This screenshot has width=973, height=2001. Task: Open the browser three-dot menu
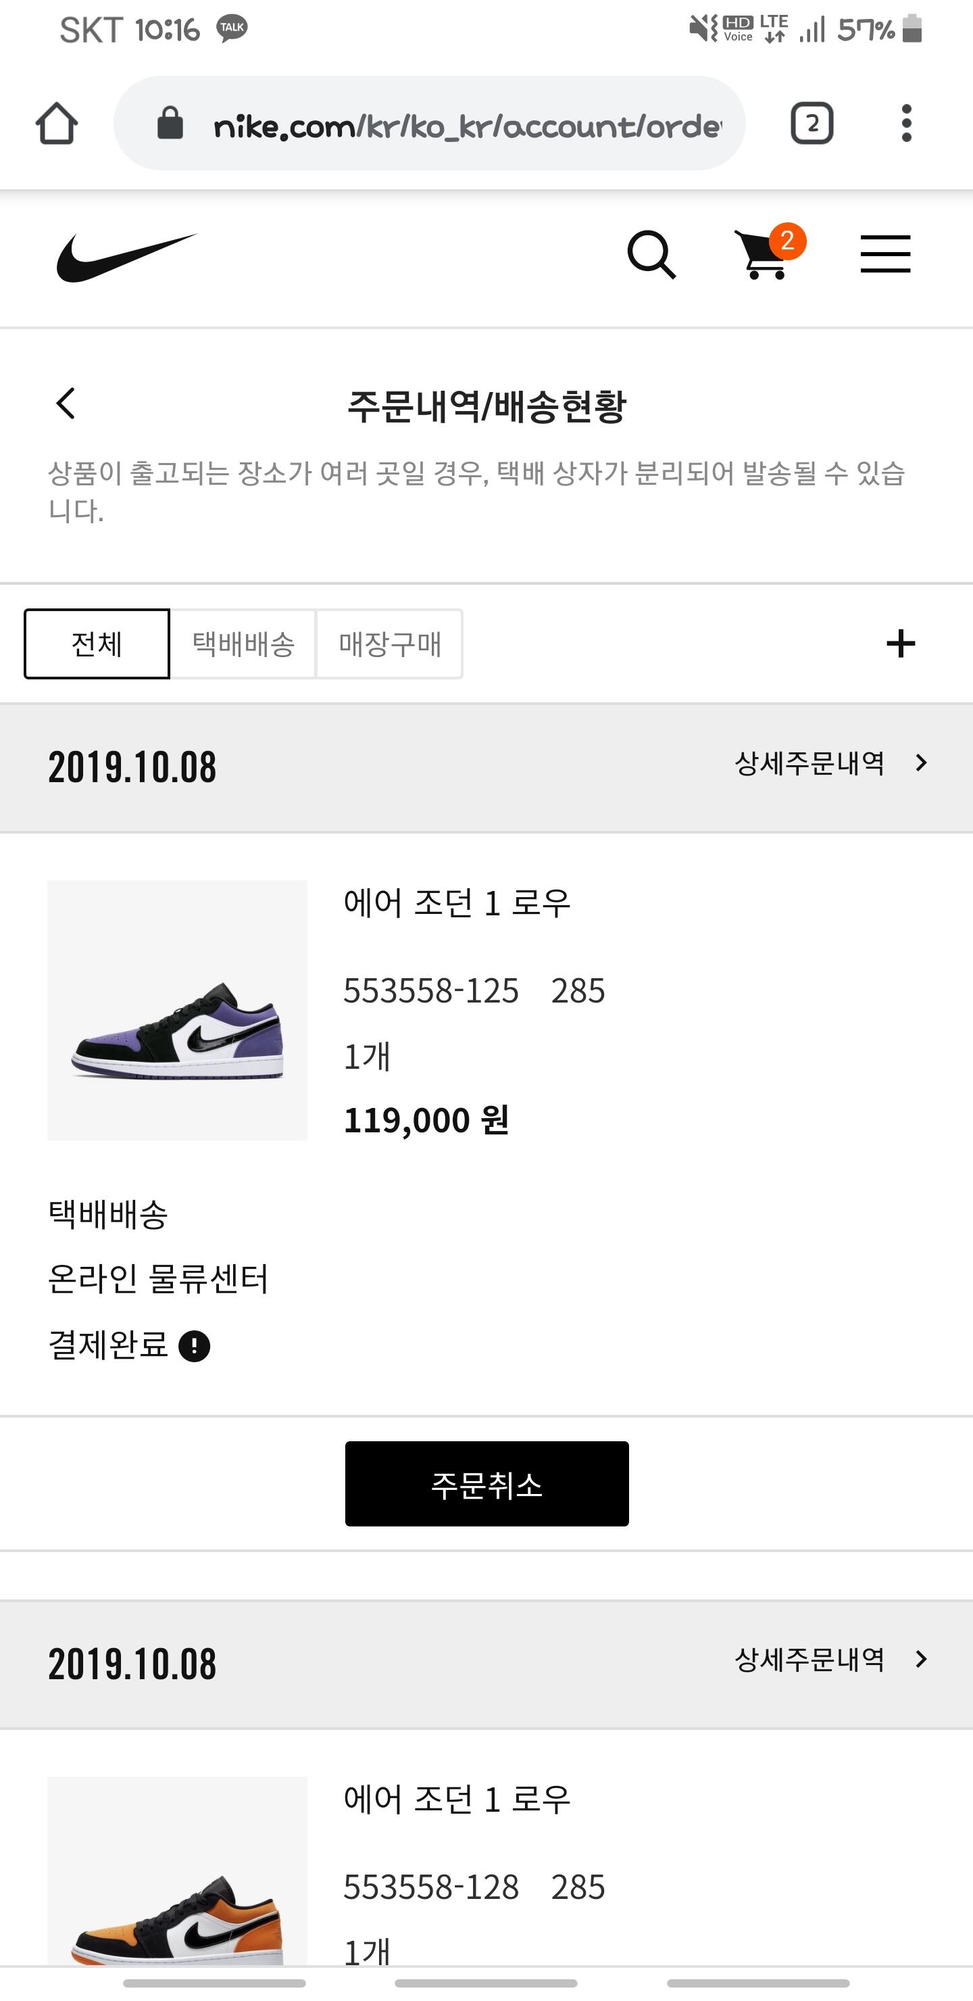[906, 124]
